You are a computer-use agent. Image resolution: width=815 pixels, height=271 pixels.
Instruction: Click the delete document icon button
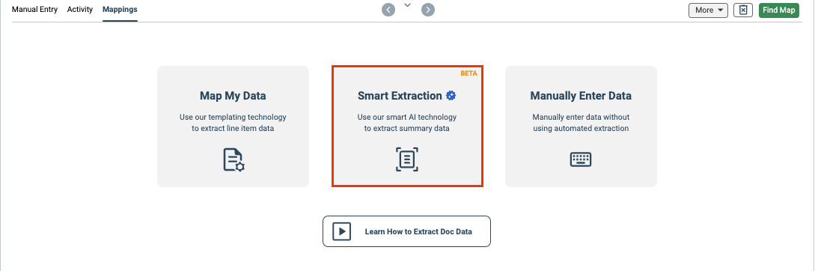(x=743, y=10)
